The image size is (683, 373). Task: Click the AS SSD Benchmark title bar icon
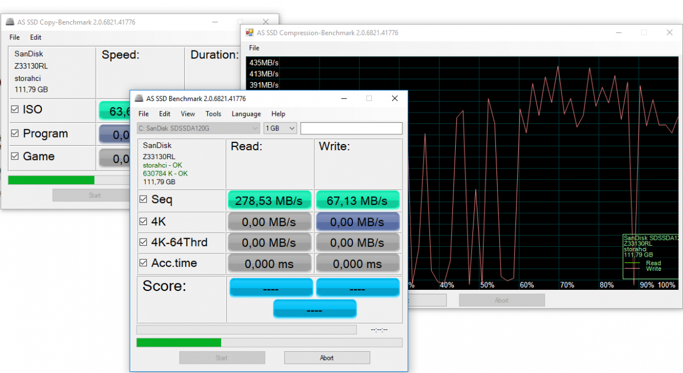pos(139,98)
